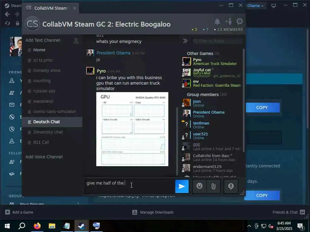Toggle voice microphone button in chat
This screenshot has height=232, width=310.
[231, 186]
